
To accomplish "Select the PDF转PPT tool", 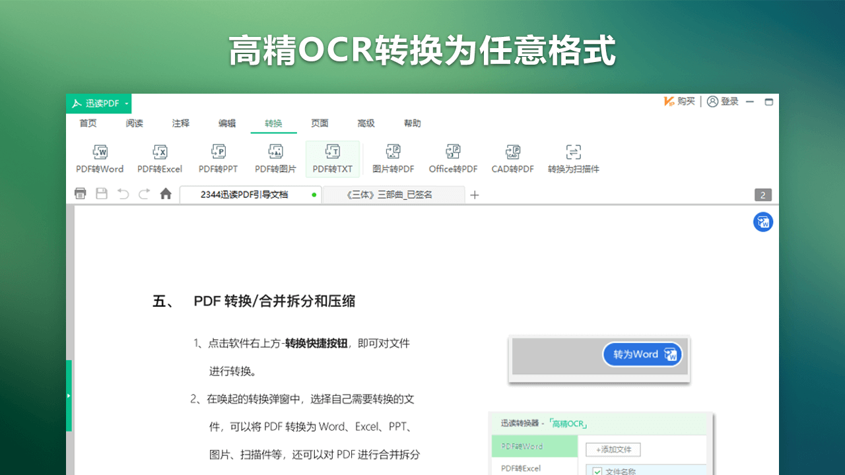I will pyautogui.click(x=218, y=158).
